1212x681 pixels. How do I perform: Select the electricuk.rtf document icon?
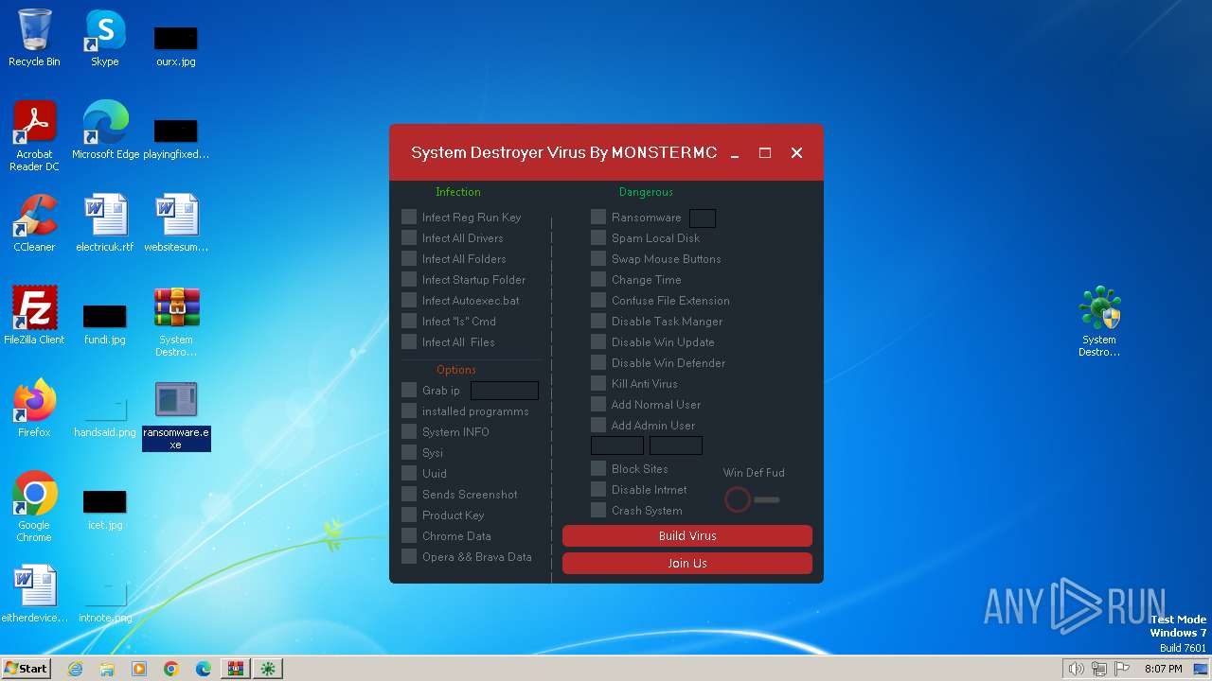[105, 223]
